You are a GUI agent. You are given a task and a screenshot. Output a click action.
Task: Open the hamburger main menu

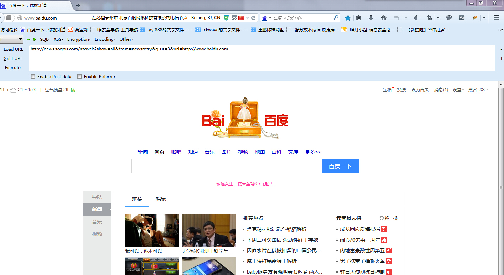[x=497, y=18]
